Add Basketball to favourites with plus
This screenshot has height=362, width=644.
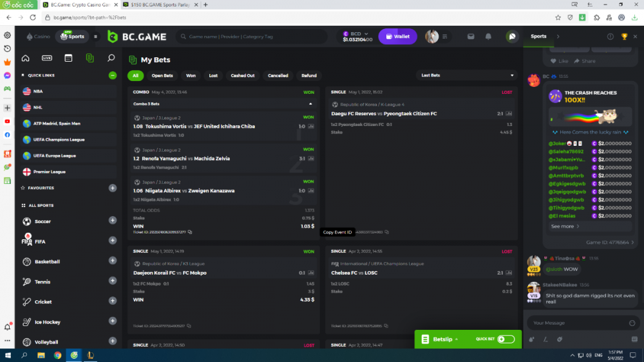coord(113,261)
